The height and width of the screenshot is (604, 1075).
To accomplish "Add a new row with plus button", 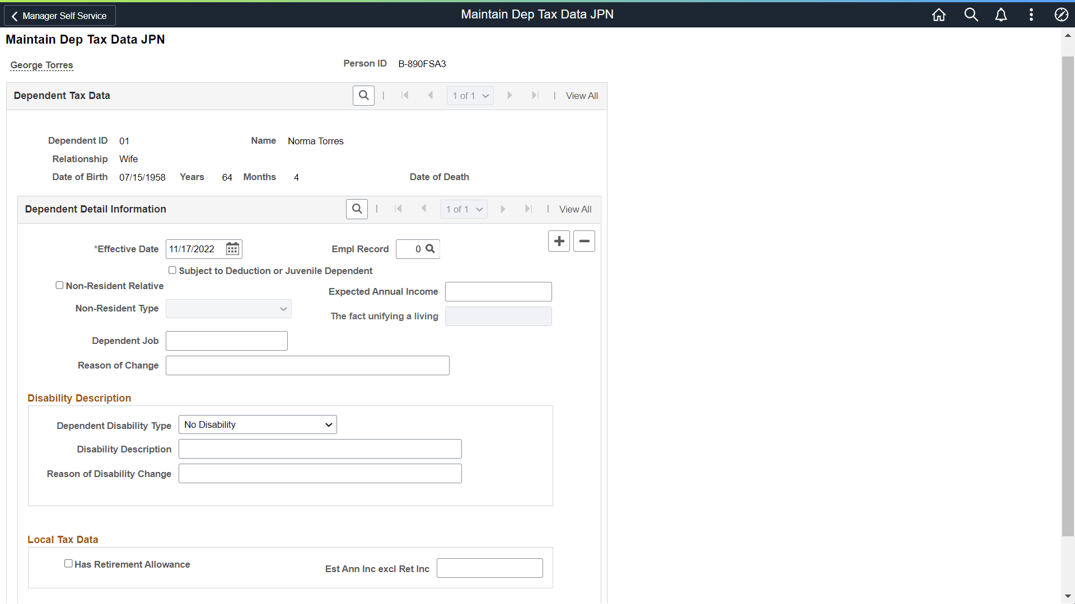I will 559,241.
